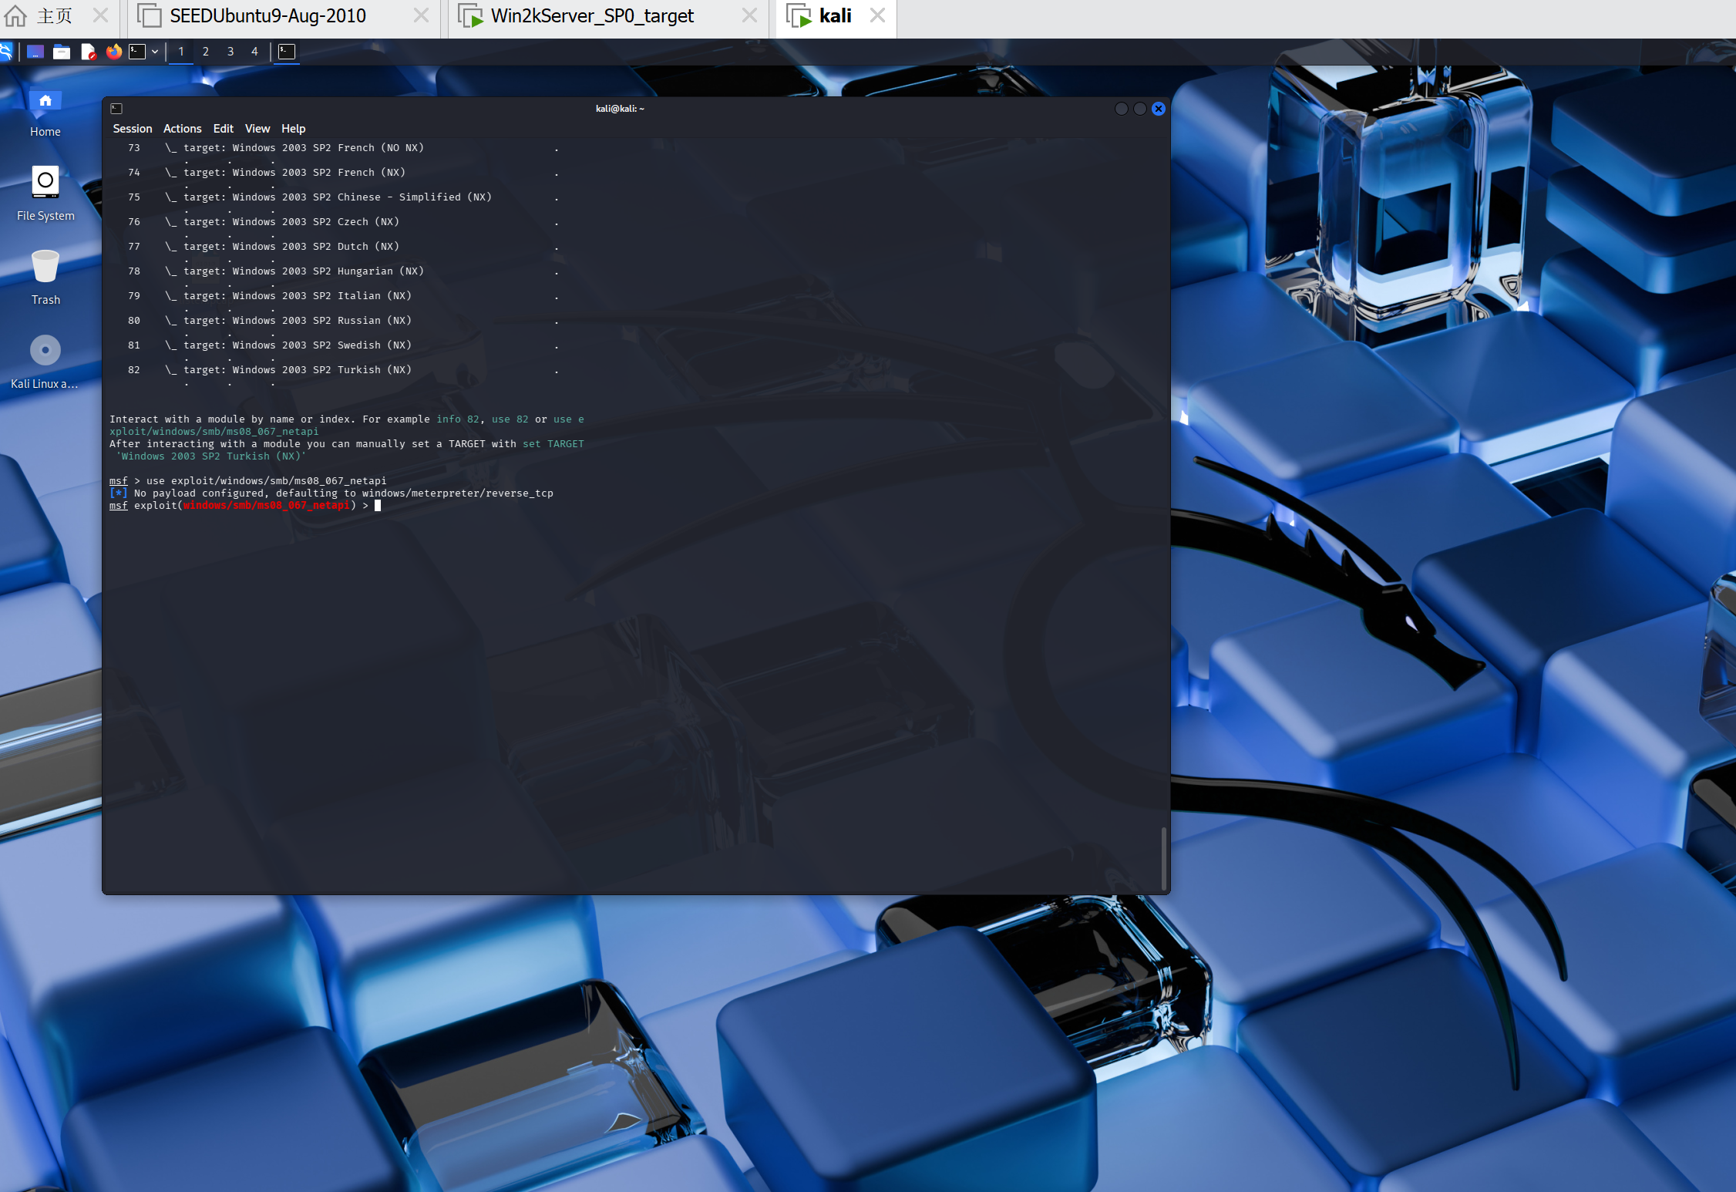The image size is (1736, 1192).
Task: Switch to Win2kServer_SP0_target VM tab
Action: [592, 16]
